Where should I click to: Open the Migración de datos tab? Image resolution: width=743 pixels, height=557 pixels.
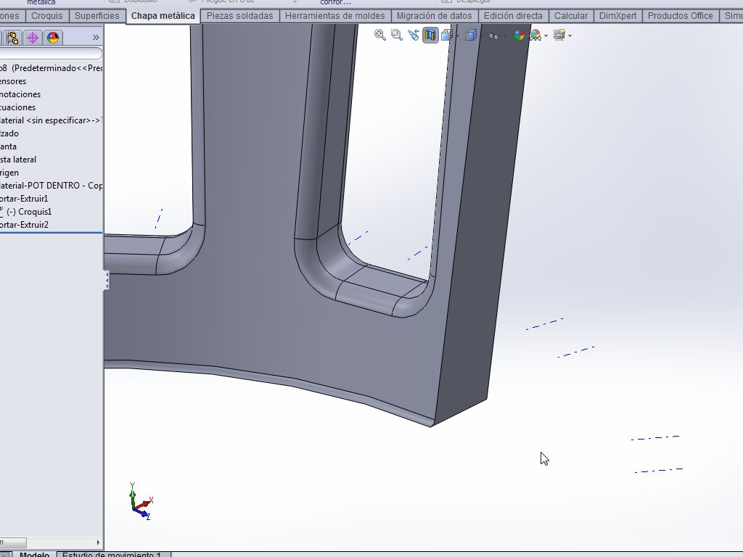[434, 16]
